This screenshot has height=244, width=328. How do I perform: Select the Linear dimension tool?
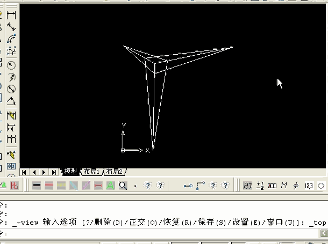(x=11, y=16)
